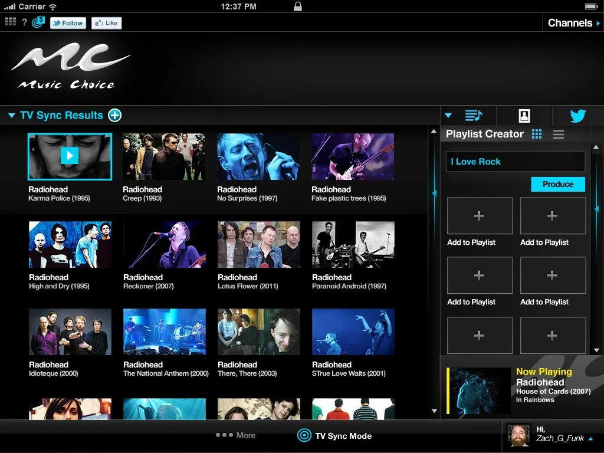Click the Playlist Creator heading
The height and width of the screenshot is (453, 604).
485,134
